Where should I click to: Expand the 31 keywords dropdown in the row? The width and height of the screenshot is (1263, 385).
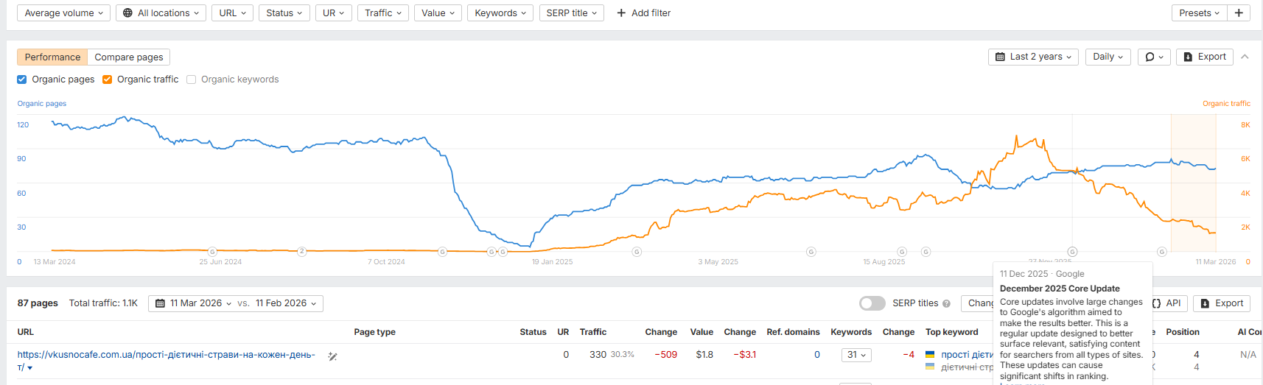click(x=856, y=355)
